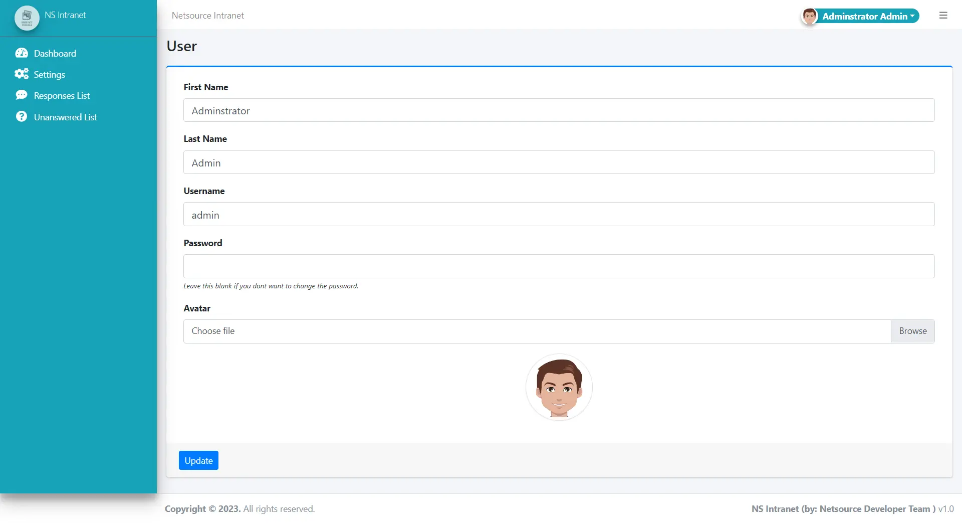Click the NS Intranet brand link
This screenshot has width=962, height=523.
coord(65,15)
